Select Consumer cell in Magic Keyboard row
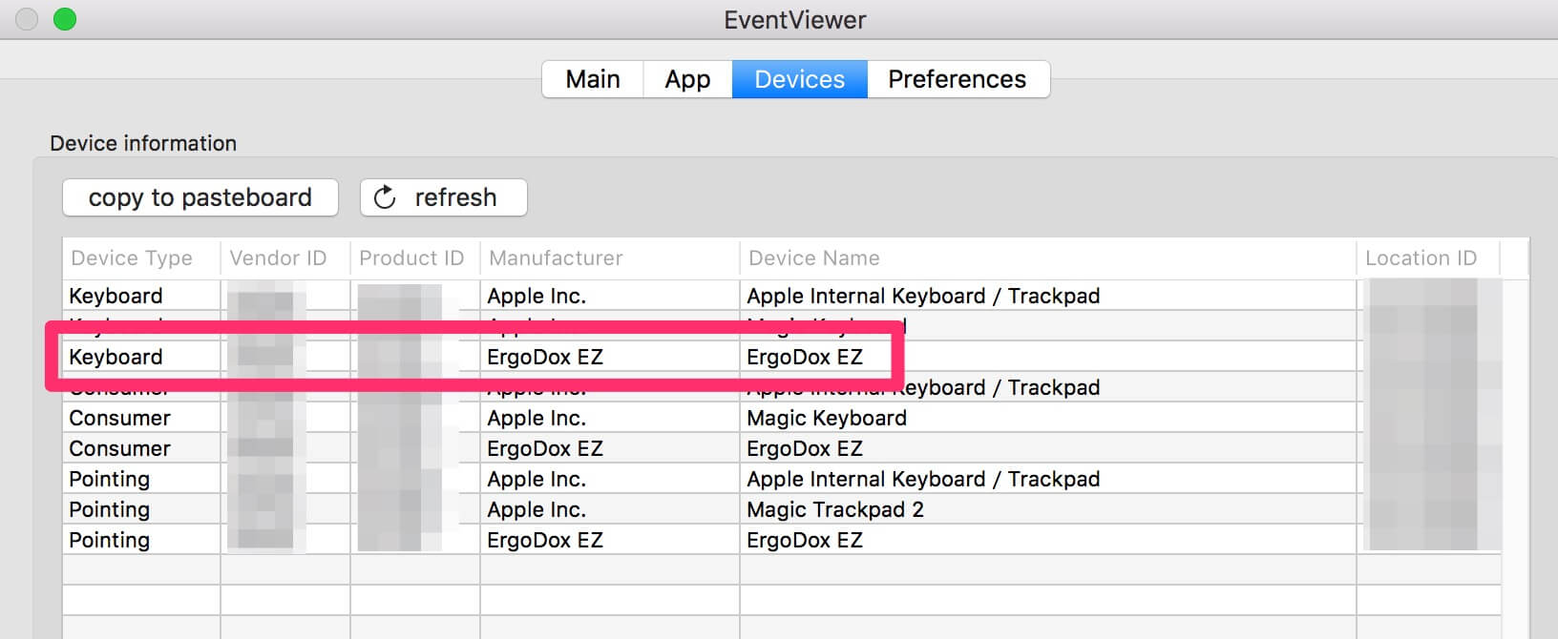 (x=119, y=418)
